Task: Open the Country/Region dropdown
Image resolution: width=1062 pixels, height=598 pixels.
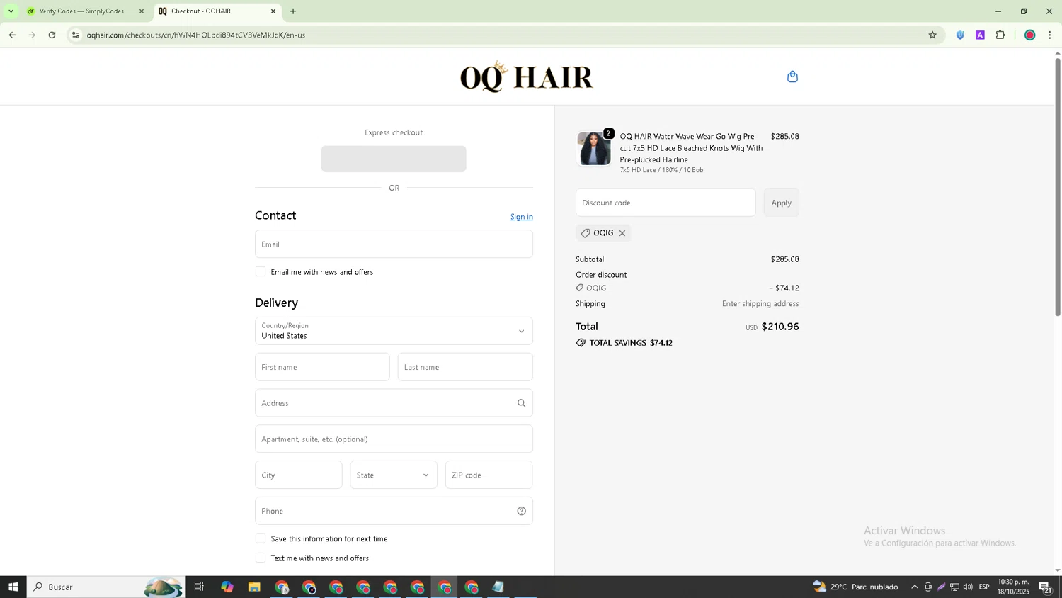Action: pyautogui.click(x=394, y=331)
